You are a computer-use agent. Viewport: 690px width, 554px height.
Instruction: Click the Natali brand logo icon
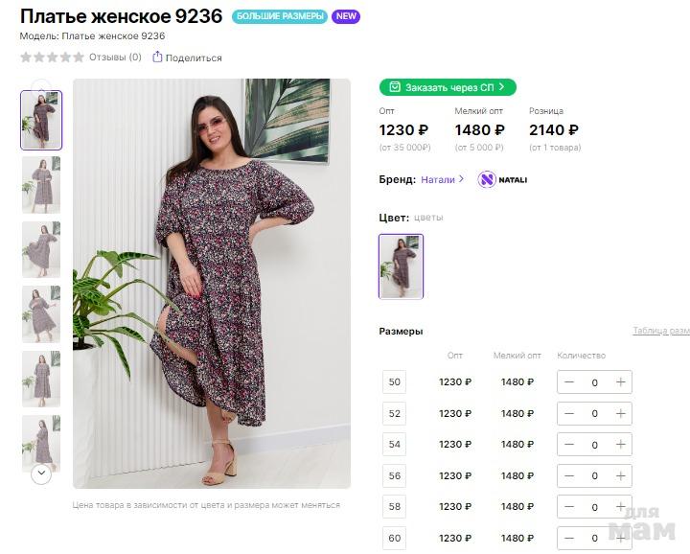pos(487,179)
